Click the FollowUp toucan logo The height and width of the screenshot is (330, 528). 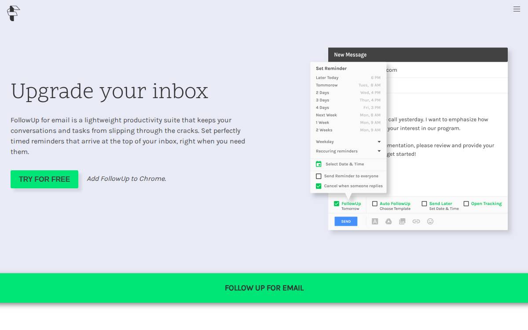[x=13, y=13]
